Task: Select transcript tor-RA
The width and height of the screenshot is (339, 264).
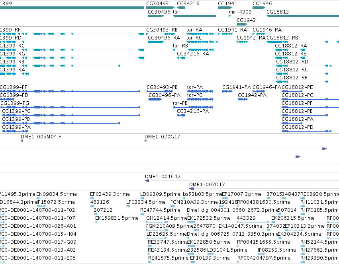Action: 194,30
